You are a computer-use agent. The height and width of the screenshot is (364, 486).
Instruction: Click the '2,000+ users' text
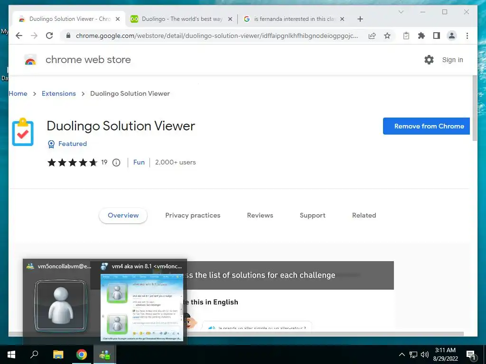click(176, 163)
